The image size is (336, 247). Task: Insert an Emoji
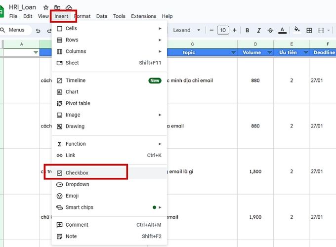click(x=109, y=196)
